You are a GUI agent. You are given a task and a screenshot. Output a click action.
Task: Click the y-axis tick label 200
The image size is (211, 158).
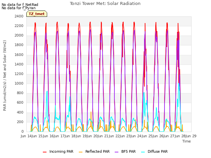[20, 122]
